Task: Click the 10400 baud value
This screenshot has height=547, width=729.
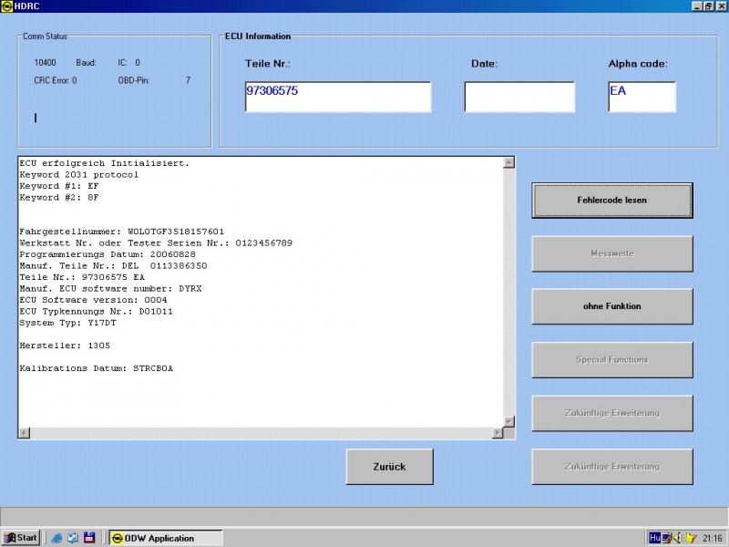Action: click(x=45, y=63)
